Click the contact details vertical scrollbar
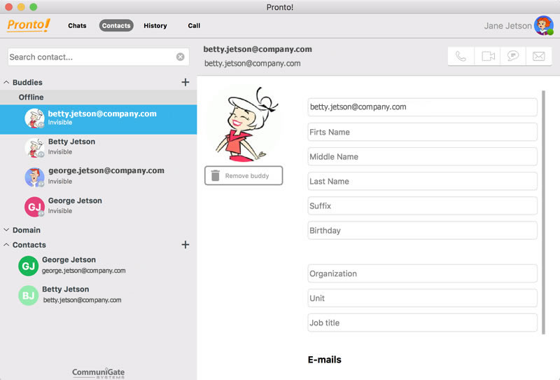 pyautogui.click(x=543, y=212)
